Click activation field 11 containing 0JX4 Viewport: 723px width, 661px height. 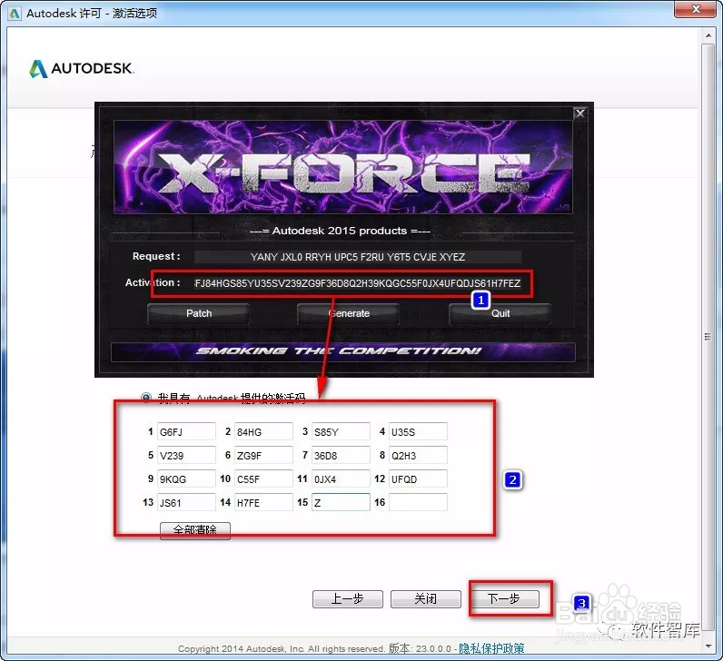(341, 478)
